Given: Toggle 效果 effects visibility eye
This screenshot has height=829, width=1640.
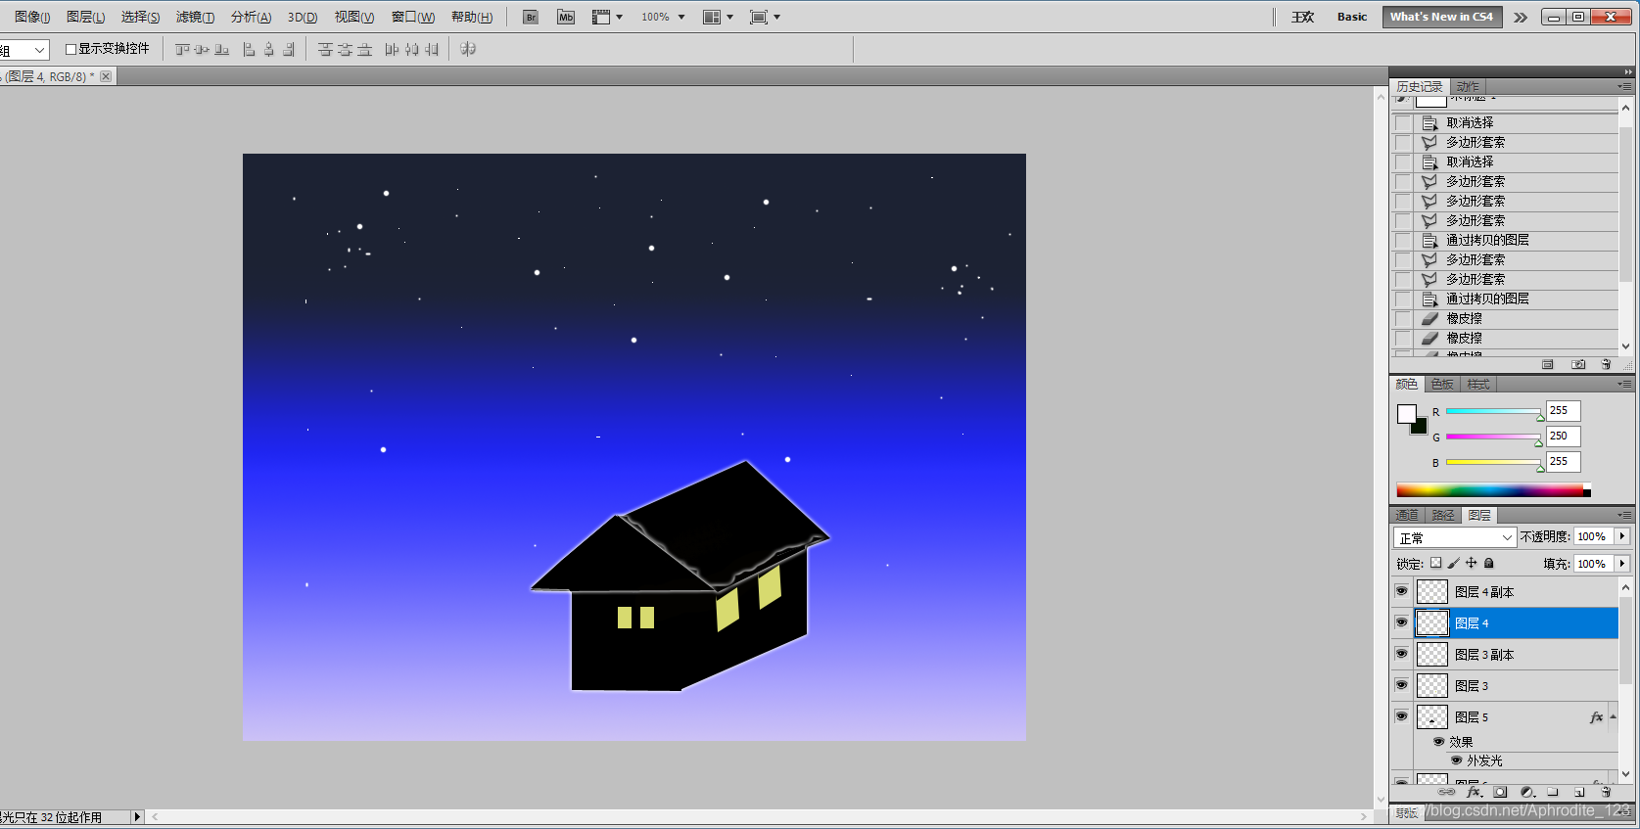Looking at the screenshot, I should pos(1438,741).
